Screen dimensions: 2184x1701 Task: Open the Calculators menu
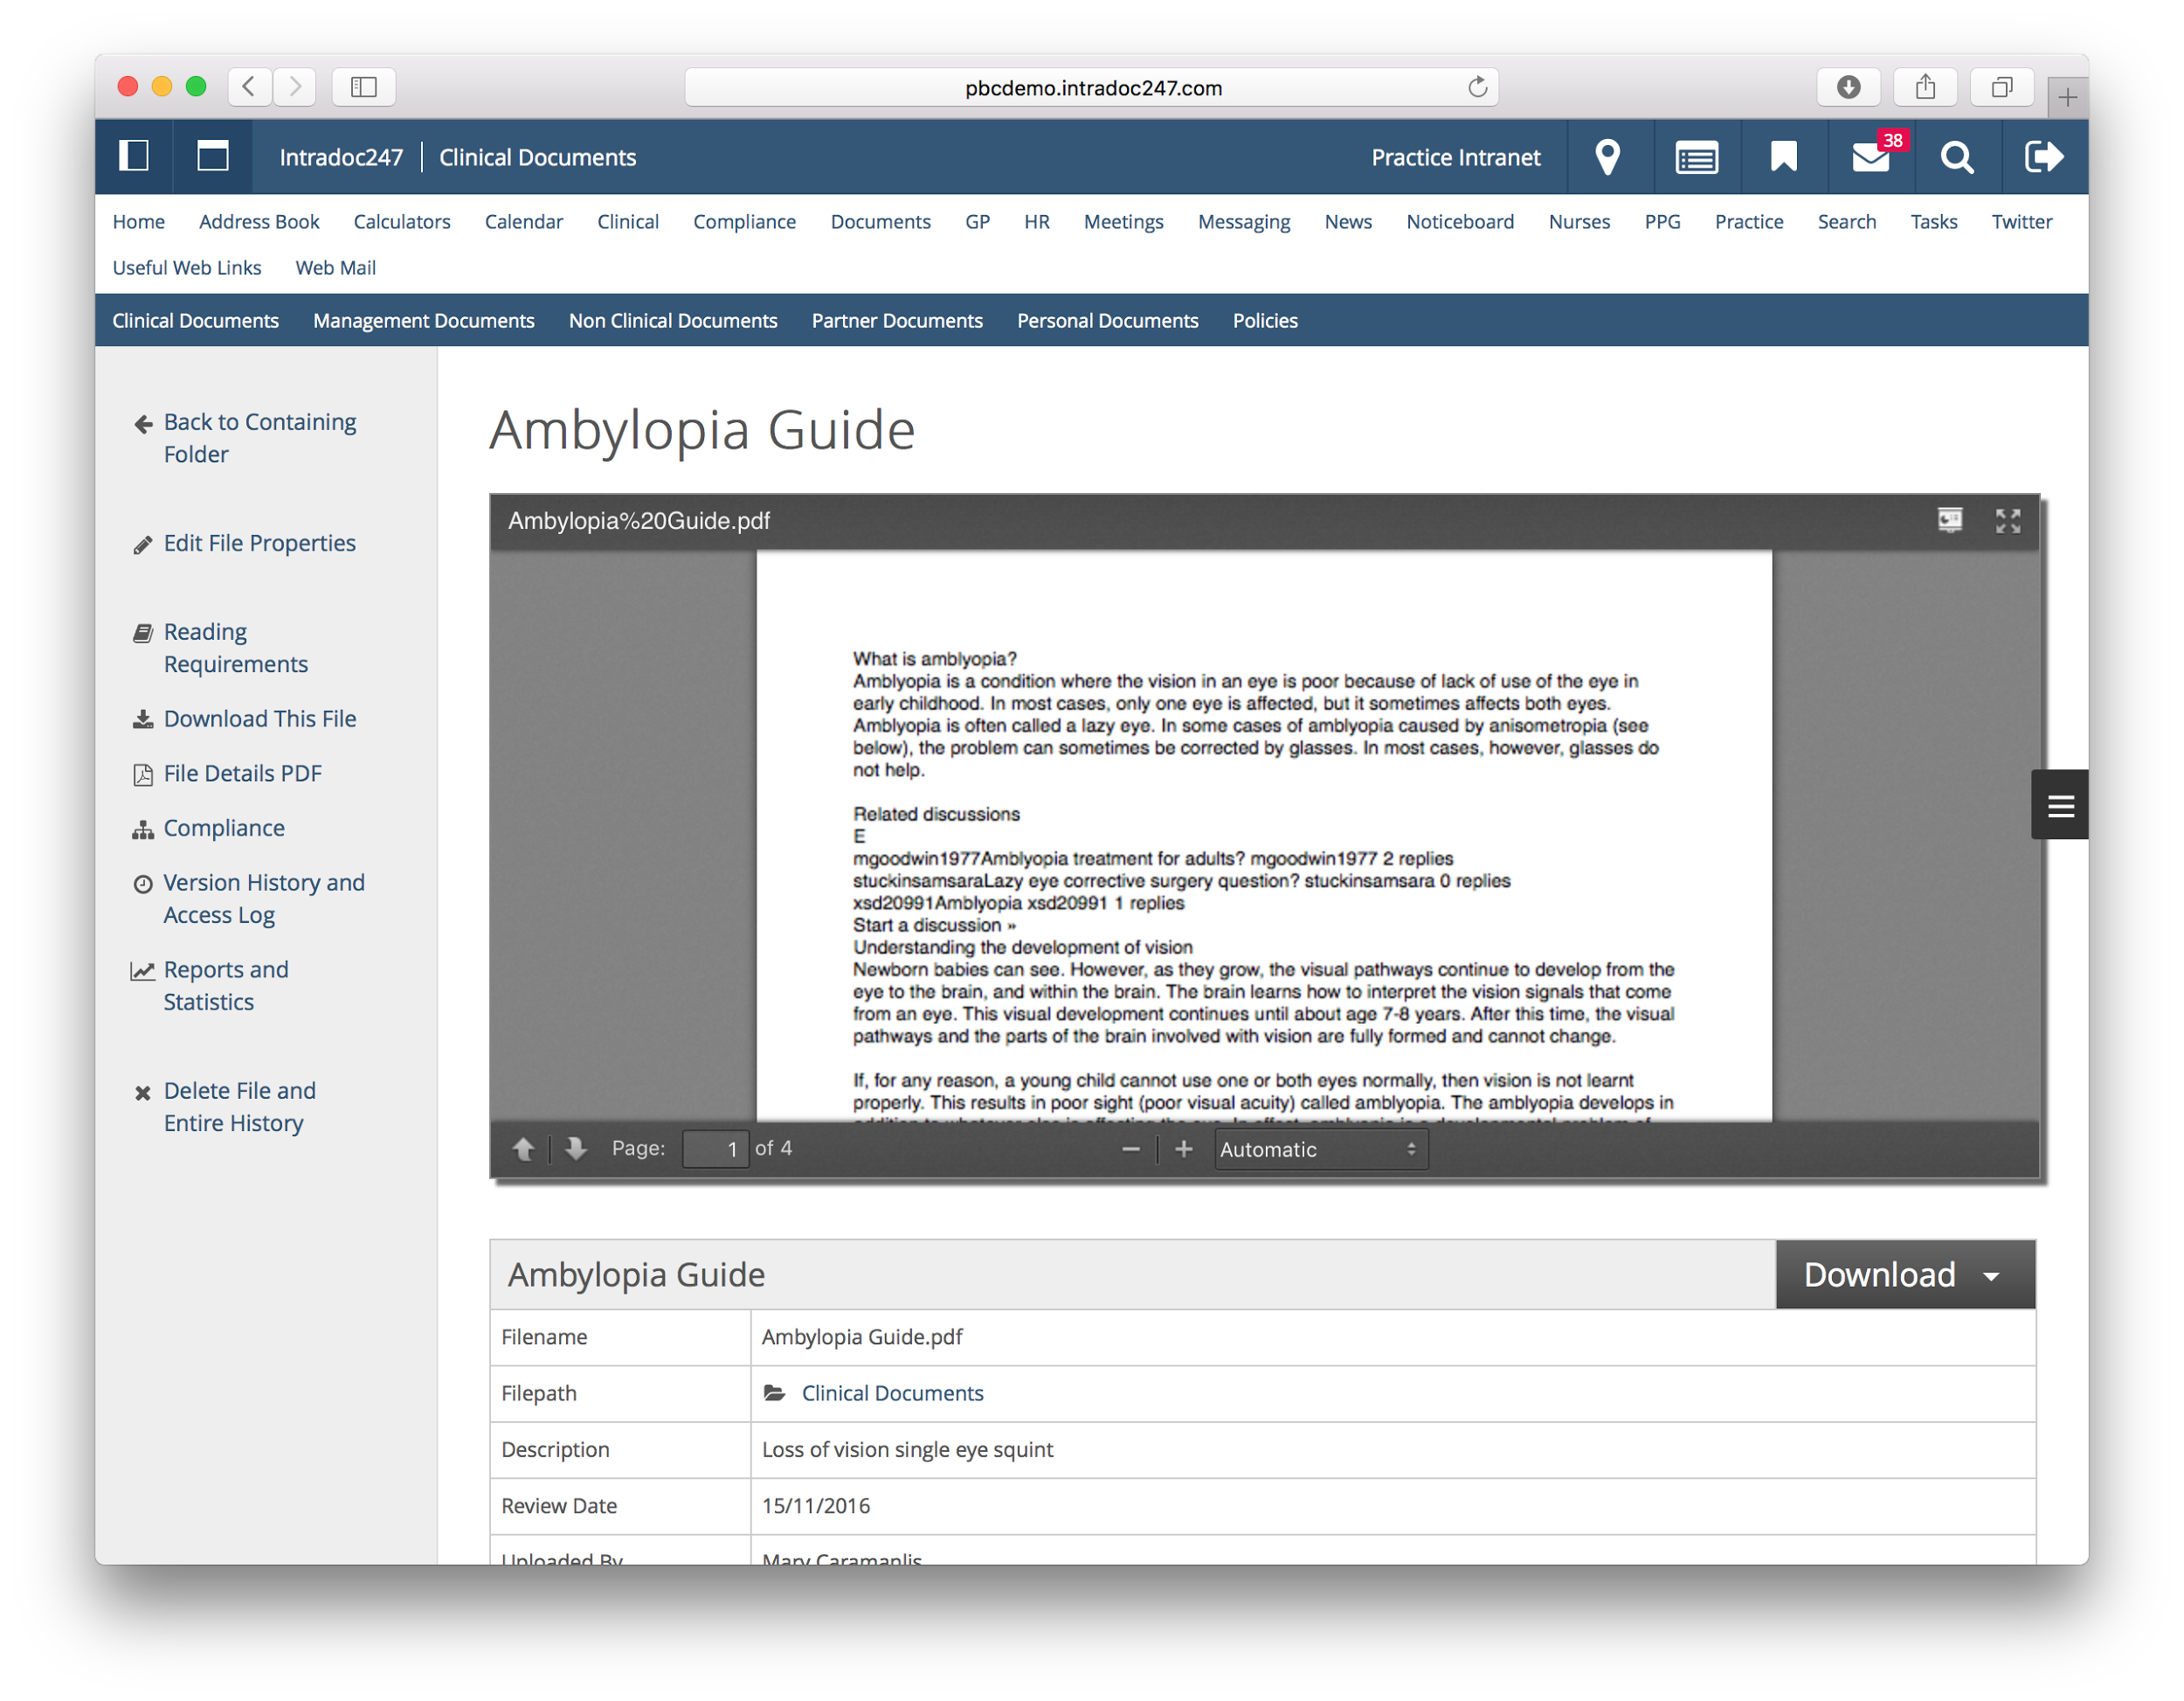point(402,221)
